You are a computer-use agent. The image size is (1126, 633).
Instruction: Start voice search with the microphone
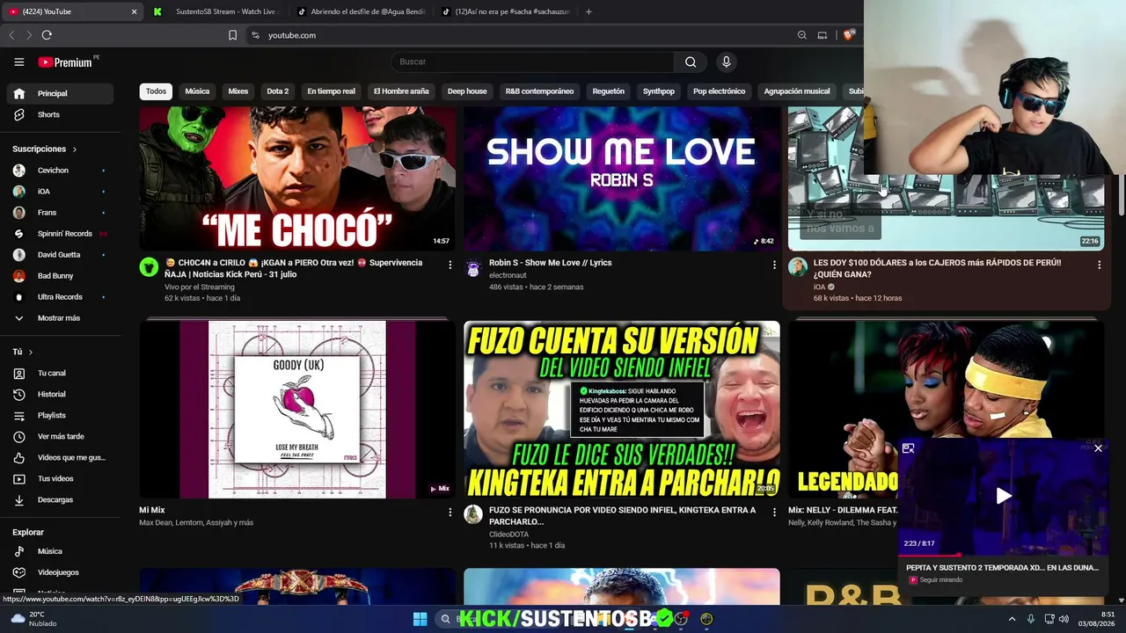pyautogui.click(x=726, y=62)
